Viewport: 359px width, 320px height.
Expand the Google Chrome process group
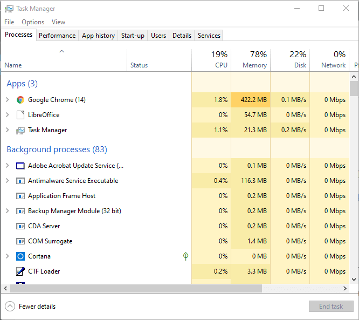[8, 100]
